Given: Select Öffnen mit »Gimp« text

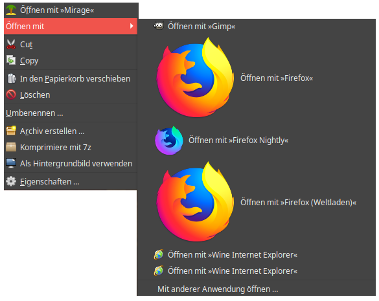Looking at the screenshot, I should pyautogui.click(x=201, y=26).
